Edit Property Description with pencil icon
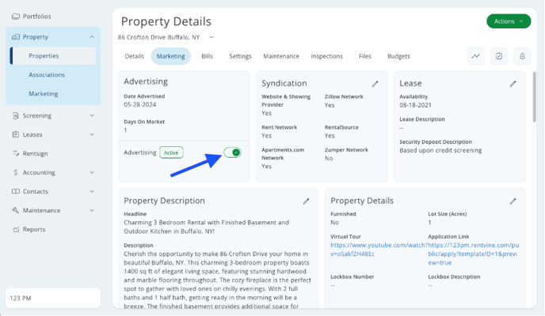 pos(307,201)
